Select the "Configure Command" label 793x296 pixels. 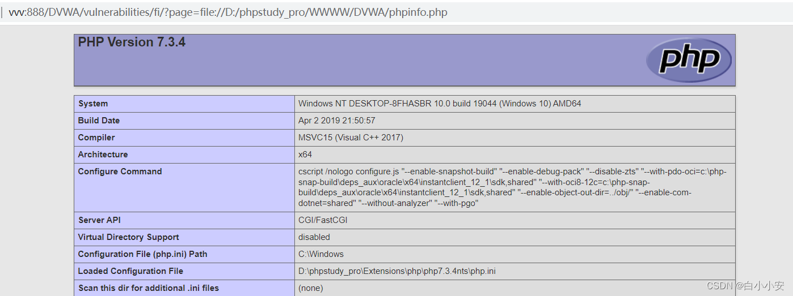(x=120, y=171)
